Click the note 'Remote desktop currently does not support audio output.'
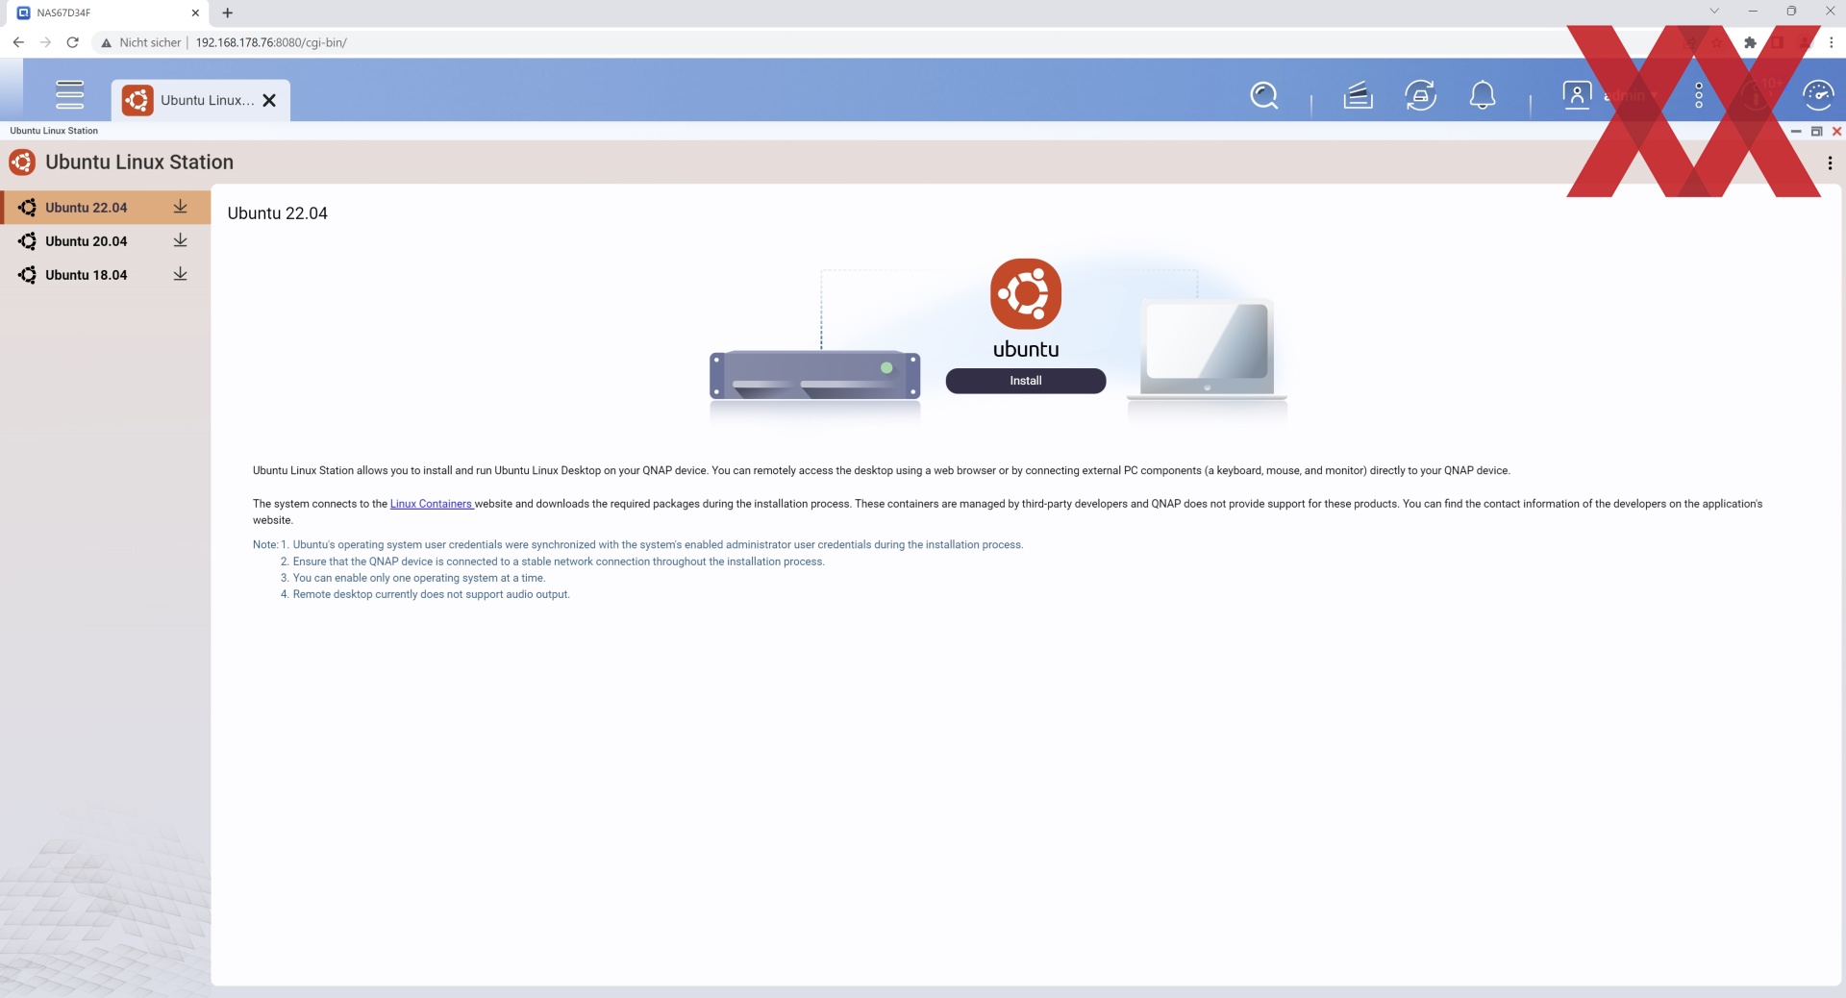1846x998 pixels. tap(431, 594)
